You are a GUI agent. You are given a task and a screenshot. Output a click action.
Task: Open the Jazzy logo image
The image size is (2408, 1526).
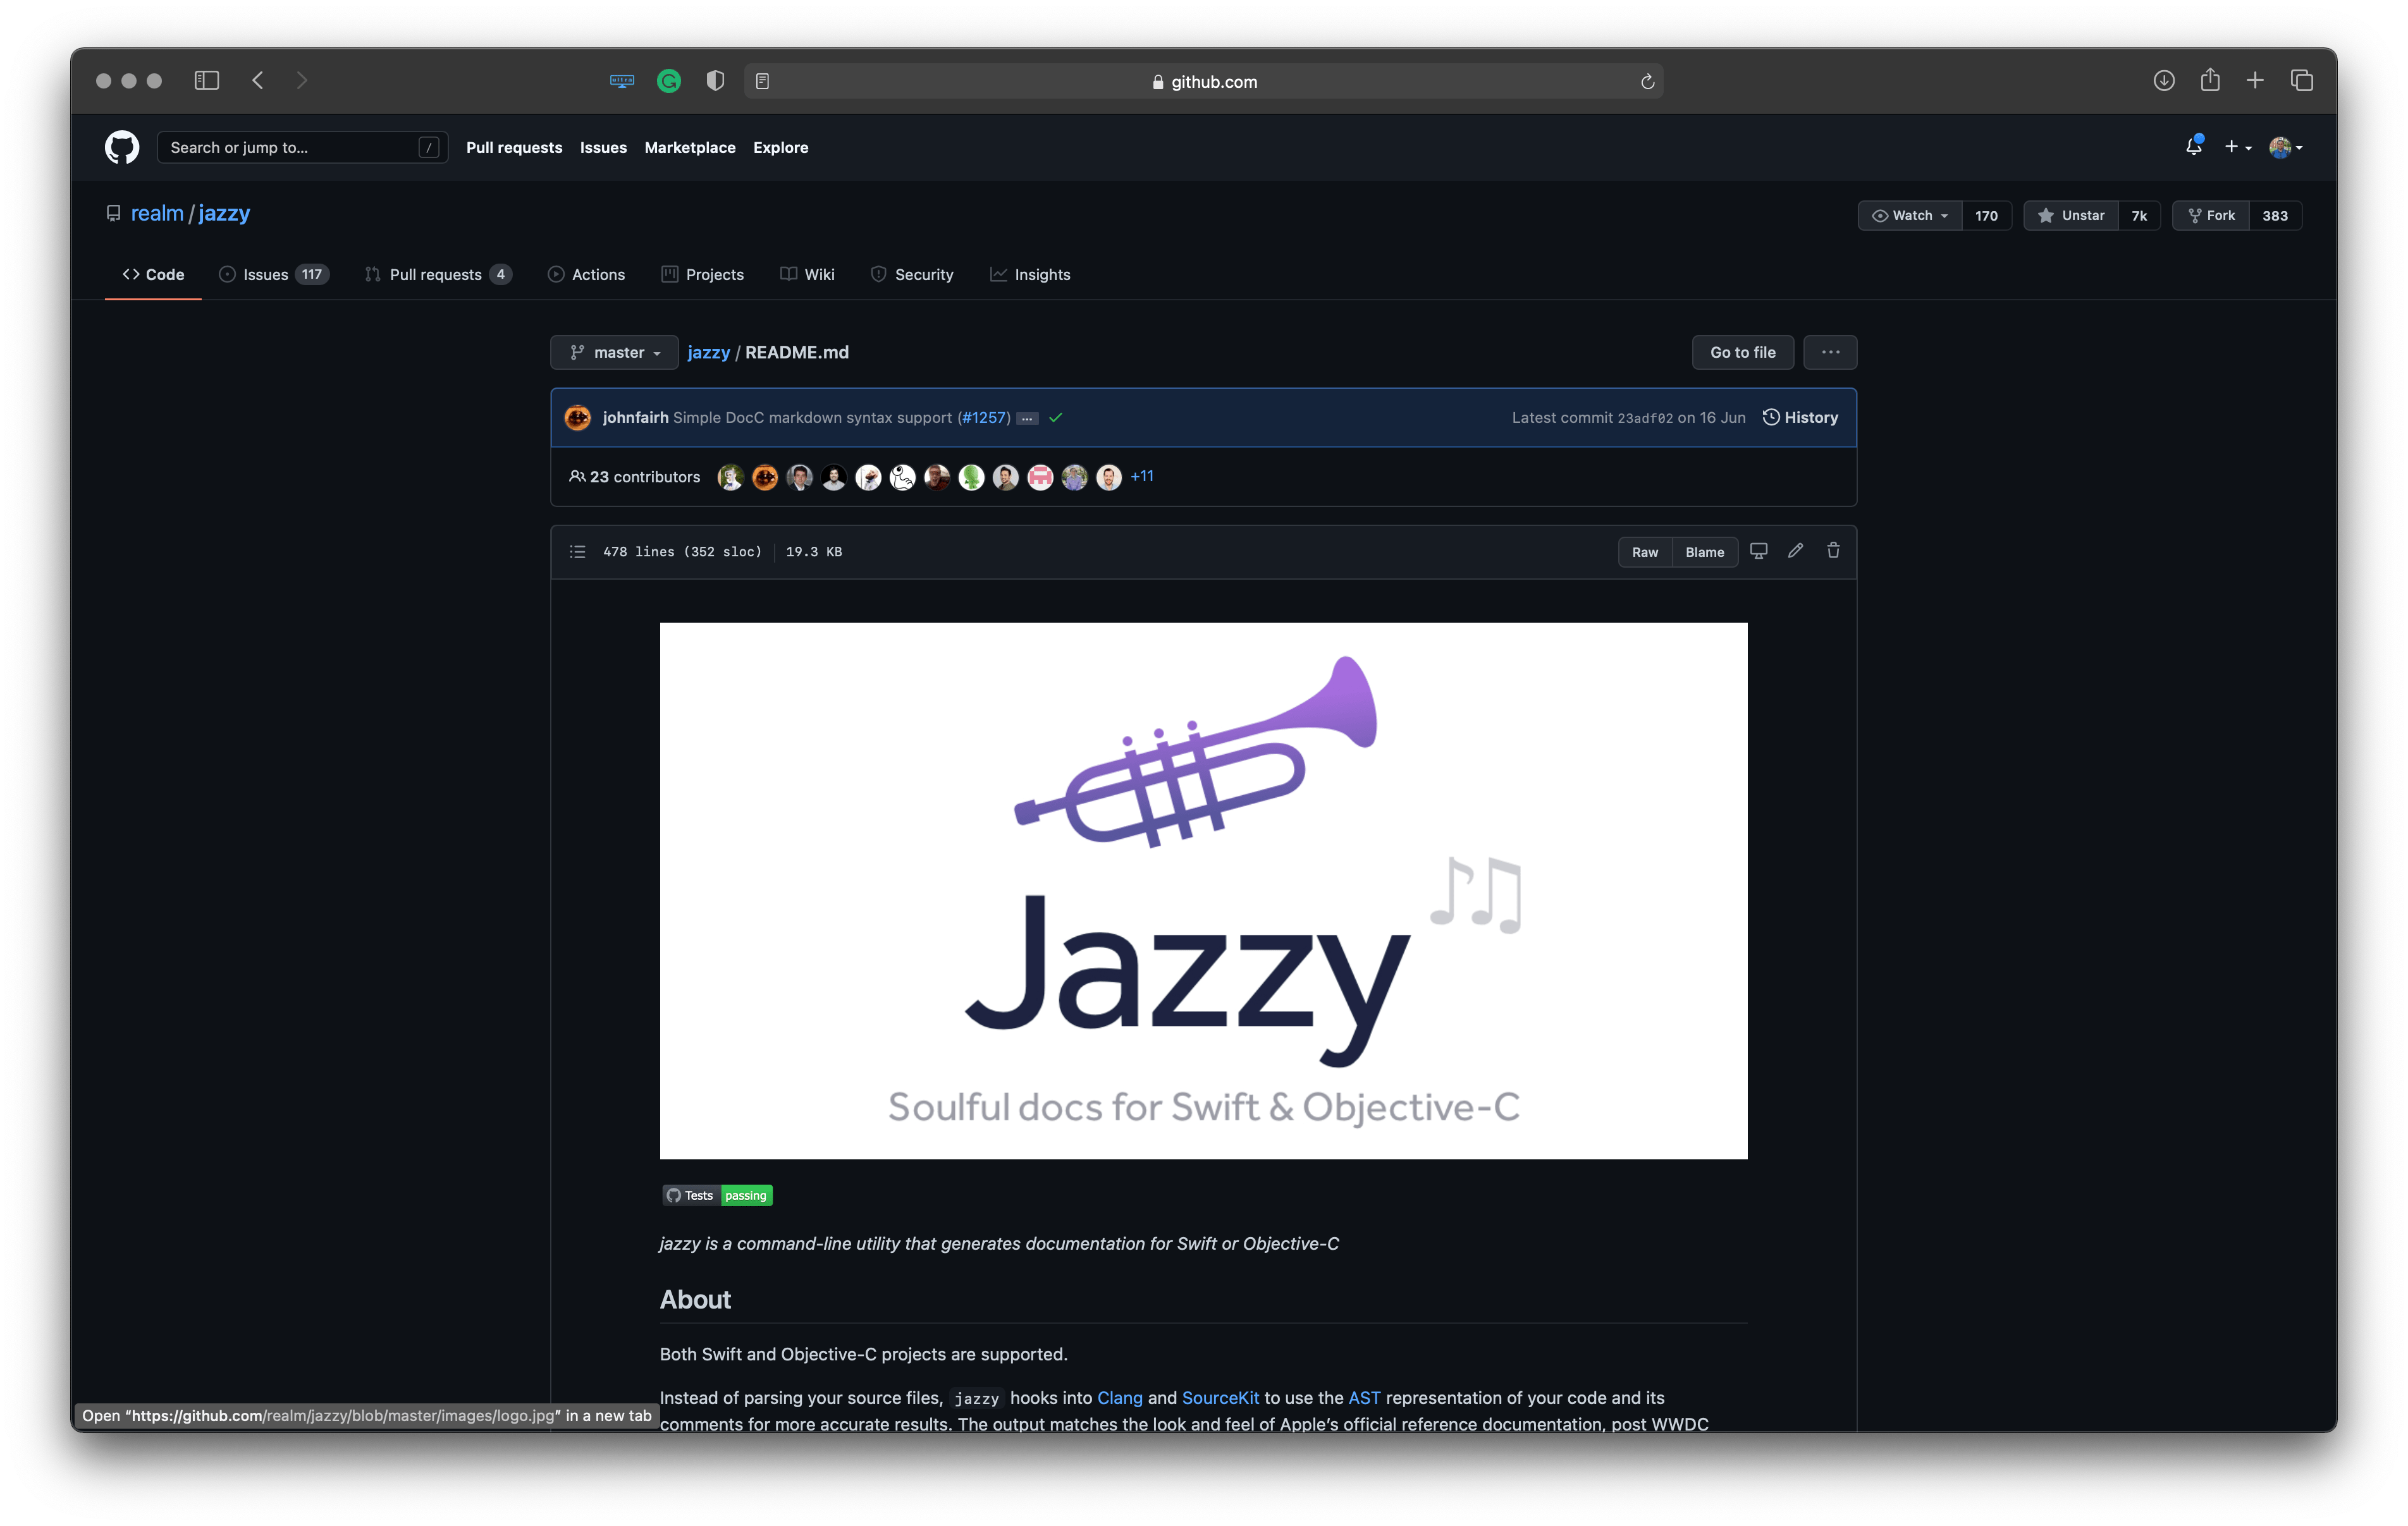coord(1203,891)
